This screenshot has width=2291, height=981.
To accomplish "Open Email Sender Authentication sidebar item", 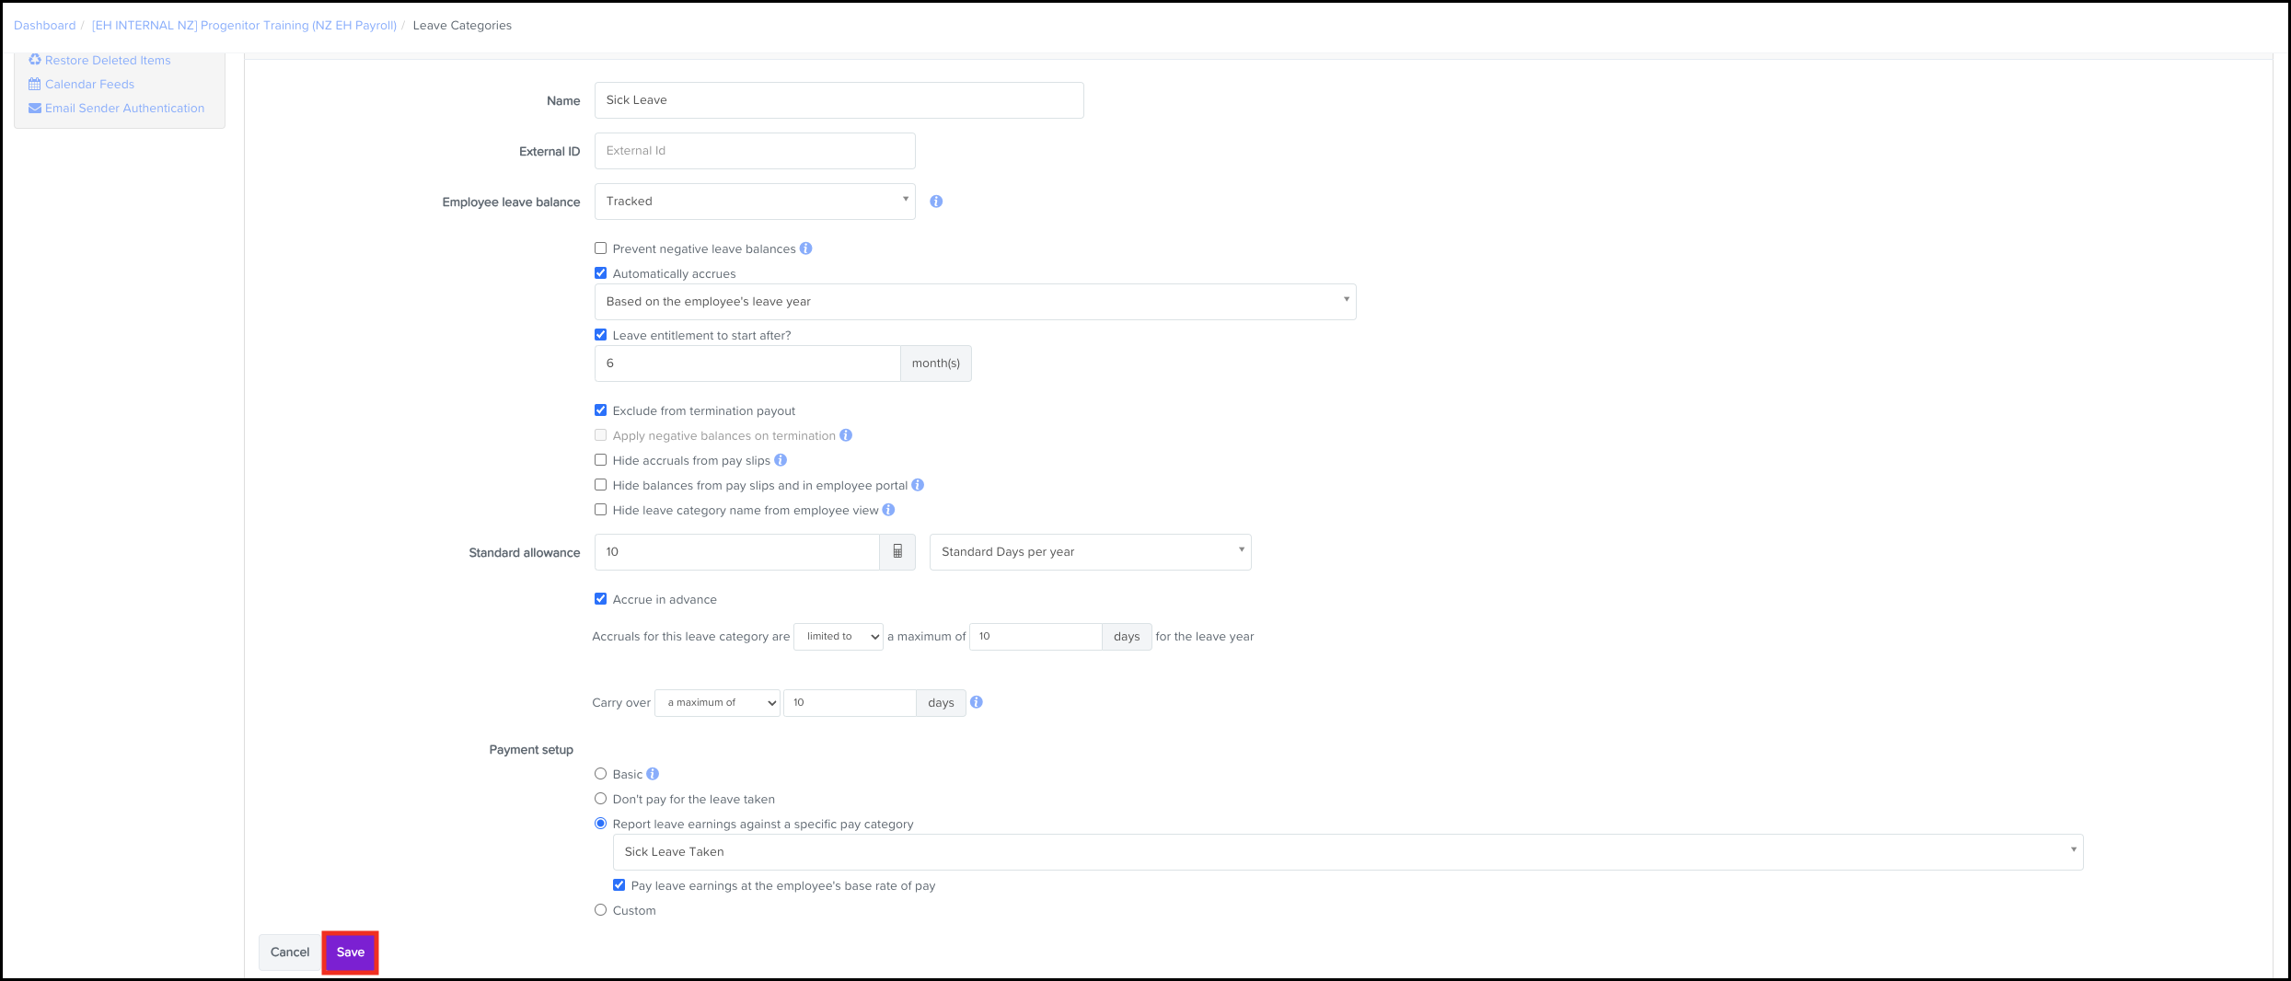I will click(124, 108).
